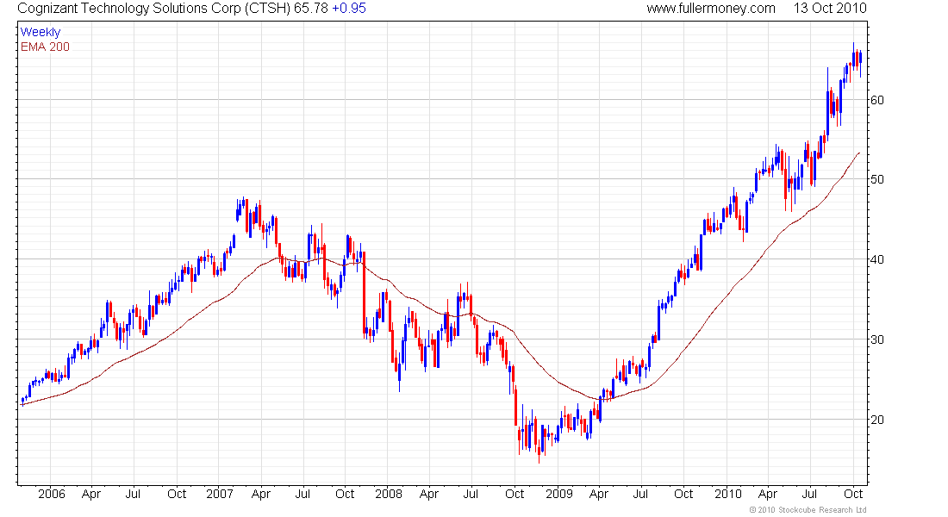This screenshot has height=517, width=948.
Task: Click the 2008 time axis label
Action: (x=388, y=494)
